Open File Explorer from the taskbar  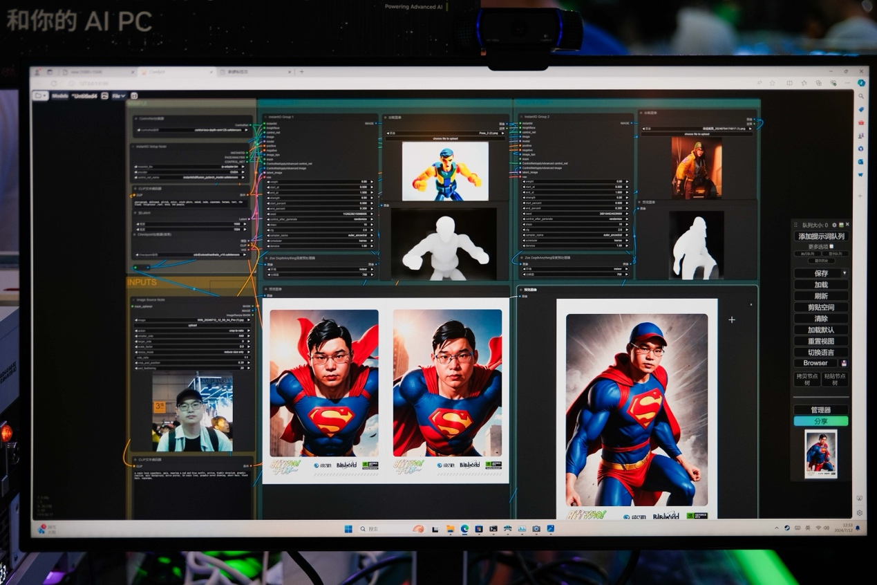pos(450,529)
